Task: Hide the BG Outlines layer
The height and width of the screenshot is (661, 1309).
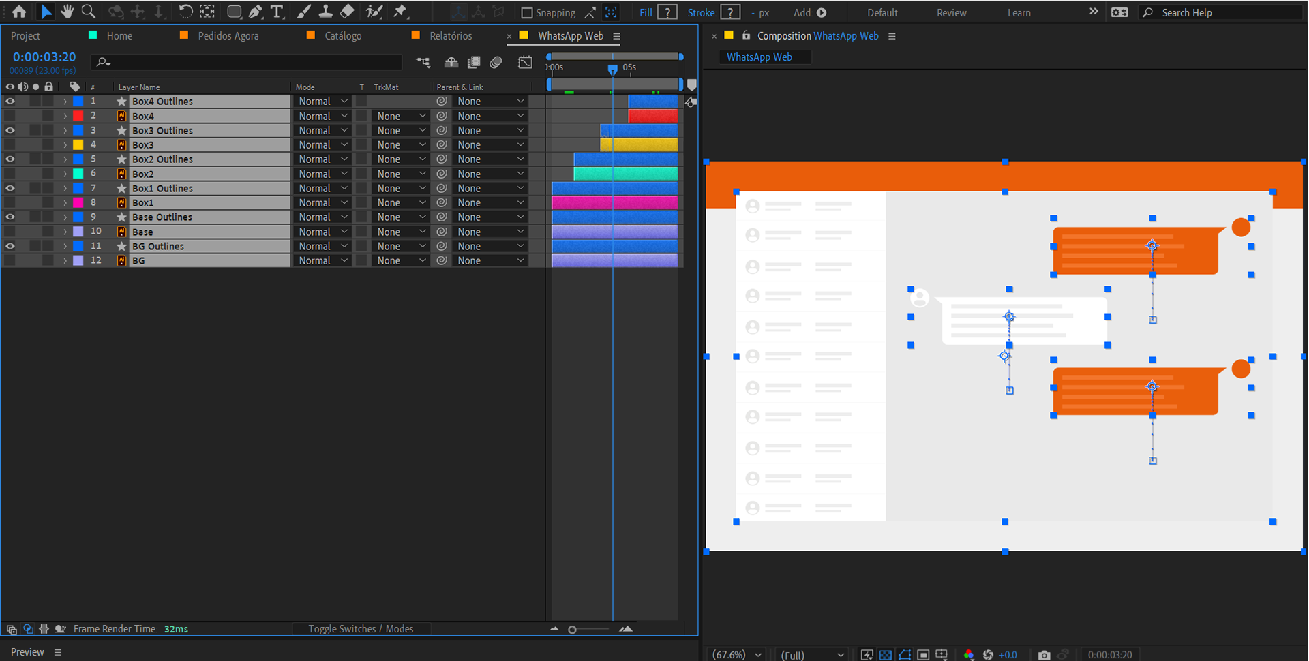Action: 10,246
